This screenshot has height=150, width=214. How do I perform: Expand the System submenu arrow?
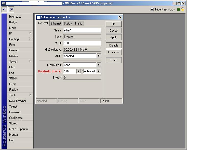pyautogui.click(x=30, y=61)
